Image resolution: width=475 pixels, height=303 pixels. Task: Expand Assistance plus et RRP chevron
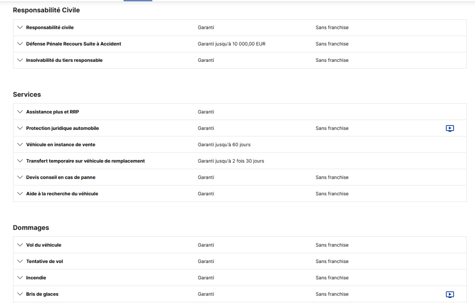(20, 112)
